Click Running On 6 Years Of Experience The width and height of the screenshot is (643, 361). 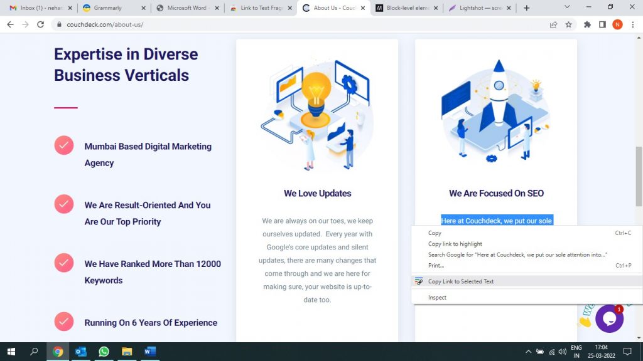pos(151,323)
